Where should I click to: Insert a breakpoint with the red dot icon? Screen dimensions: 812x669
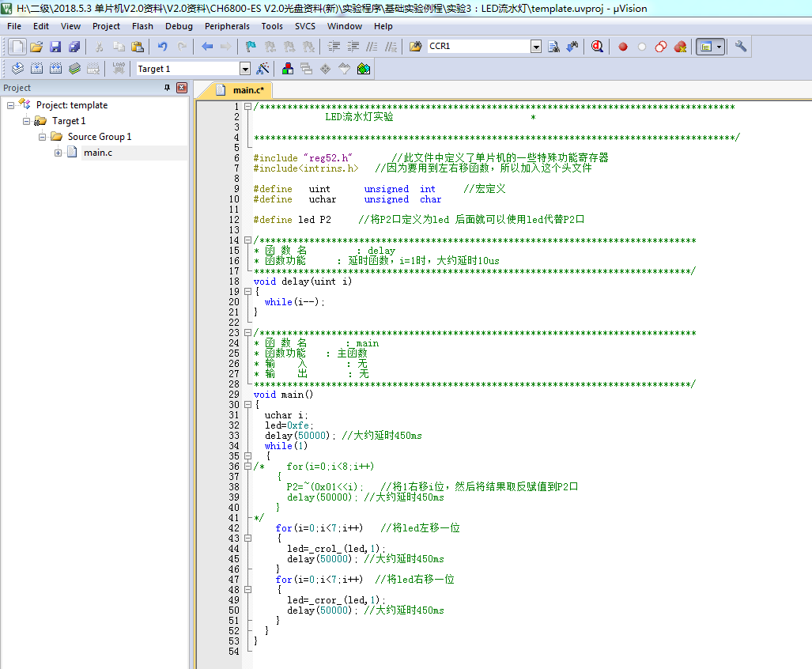tap(623, 47)
